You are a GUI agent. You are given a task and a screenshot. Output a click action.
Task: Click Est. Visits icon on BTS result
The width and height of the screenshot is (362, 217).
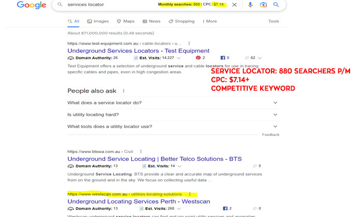[144, 166]
